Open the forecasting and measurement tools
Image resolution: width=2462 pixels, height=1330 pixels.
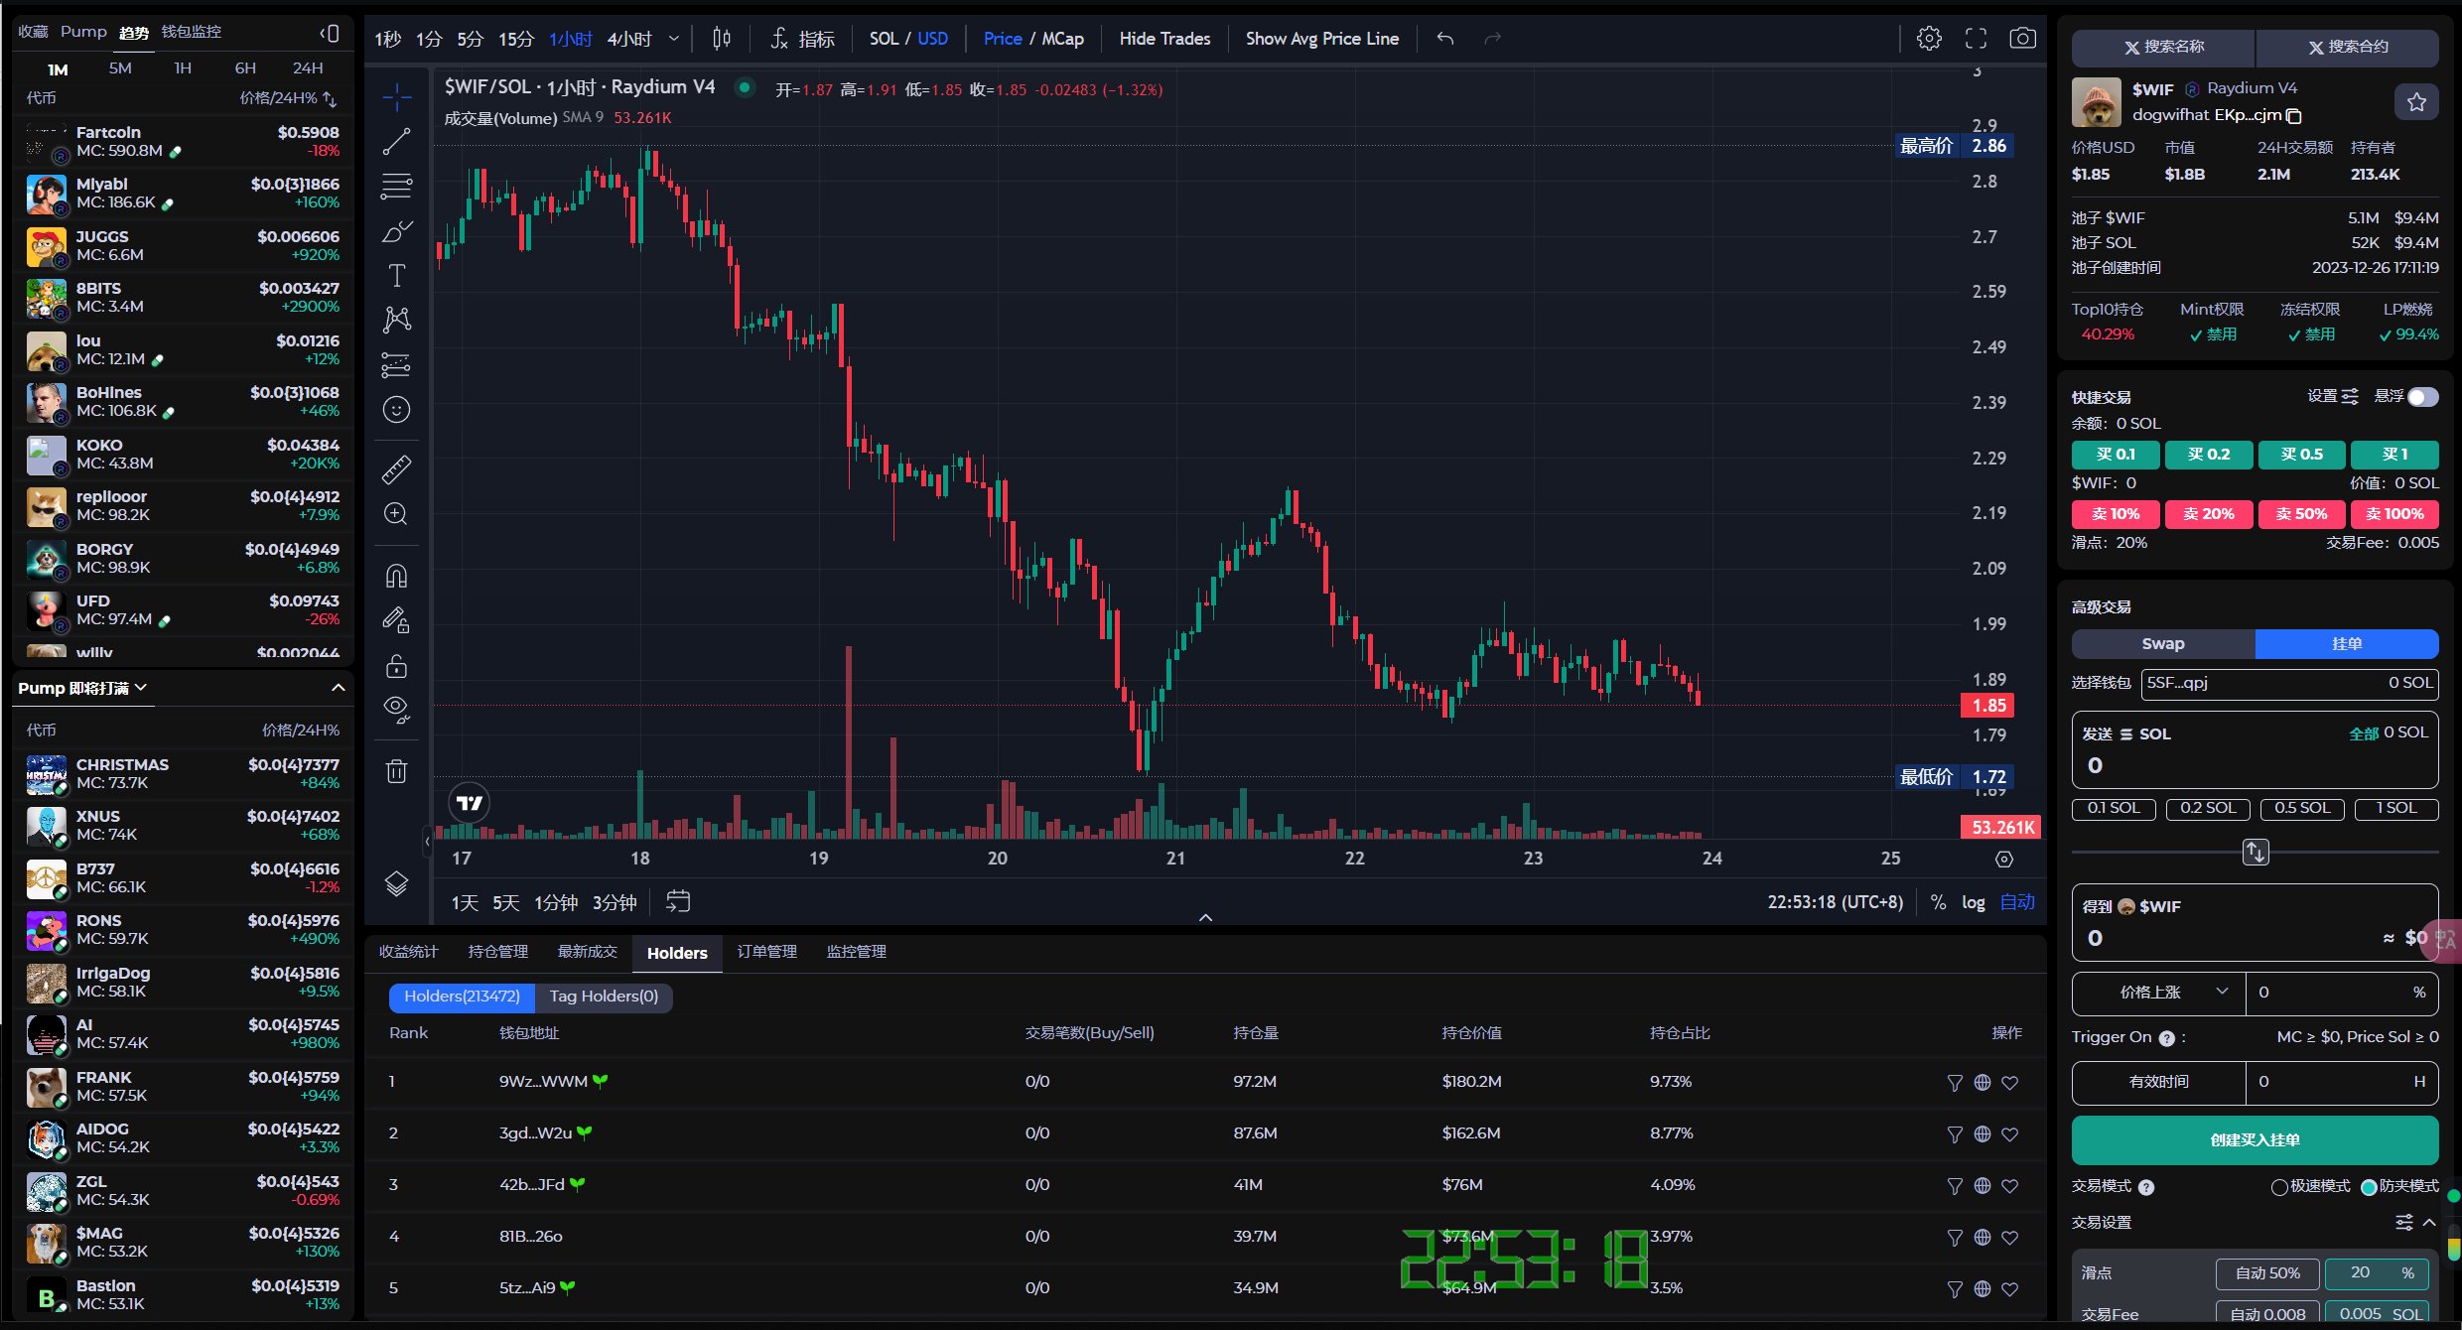(x=396, y=365)
